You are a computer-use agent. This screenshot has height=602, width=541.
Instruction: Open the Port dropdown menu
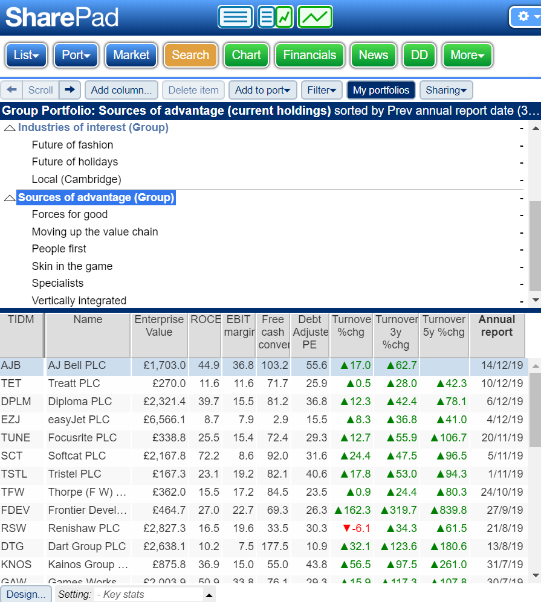coord(76,55)
